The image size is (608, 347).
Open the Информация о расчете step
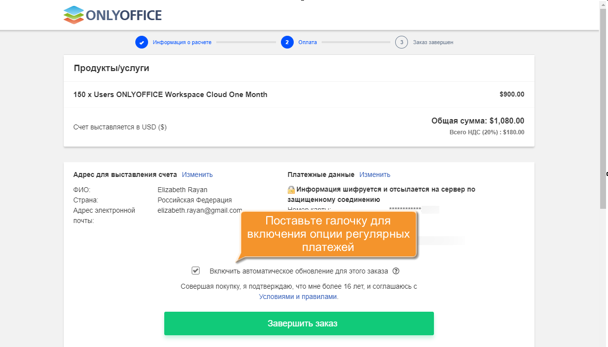point(182,42)
